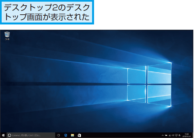195x138 pixels.
Task: Open the taskbar clock and date
Action: [186, 135]
